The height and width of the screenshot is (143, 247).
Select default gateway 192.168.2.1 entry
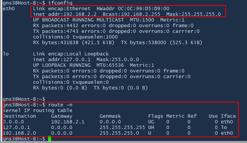pyautogui.click(x=68, y=122)
